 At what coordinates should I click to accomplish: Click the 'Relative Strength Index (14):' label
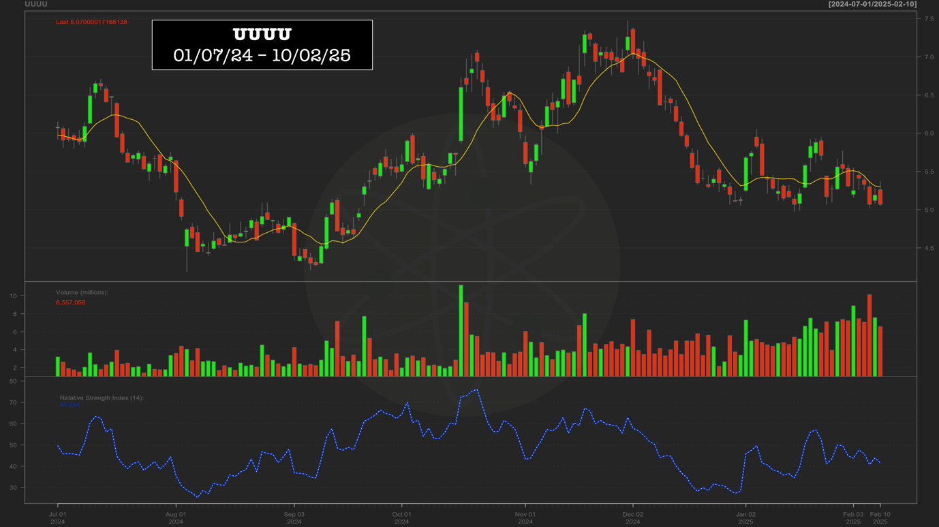click(102, 398)
